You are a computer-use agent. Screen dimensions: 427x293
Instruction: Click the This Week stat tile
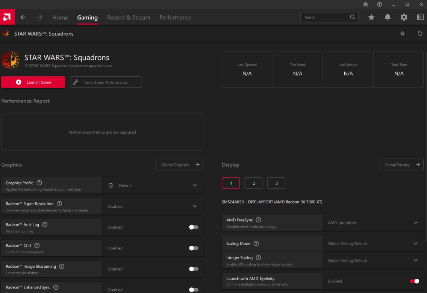(297, 69)
